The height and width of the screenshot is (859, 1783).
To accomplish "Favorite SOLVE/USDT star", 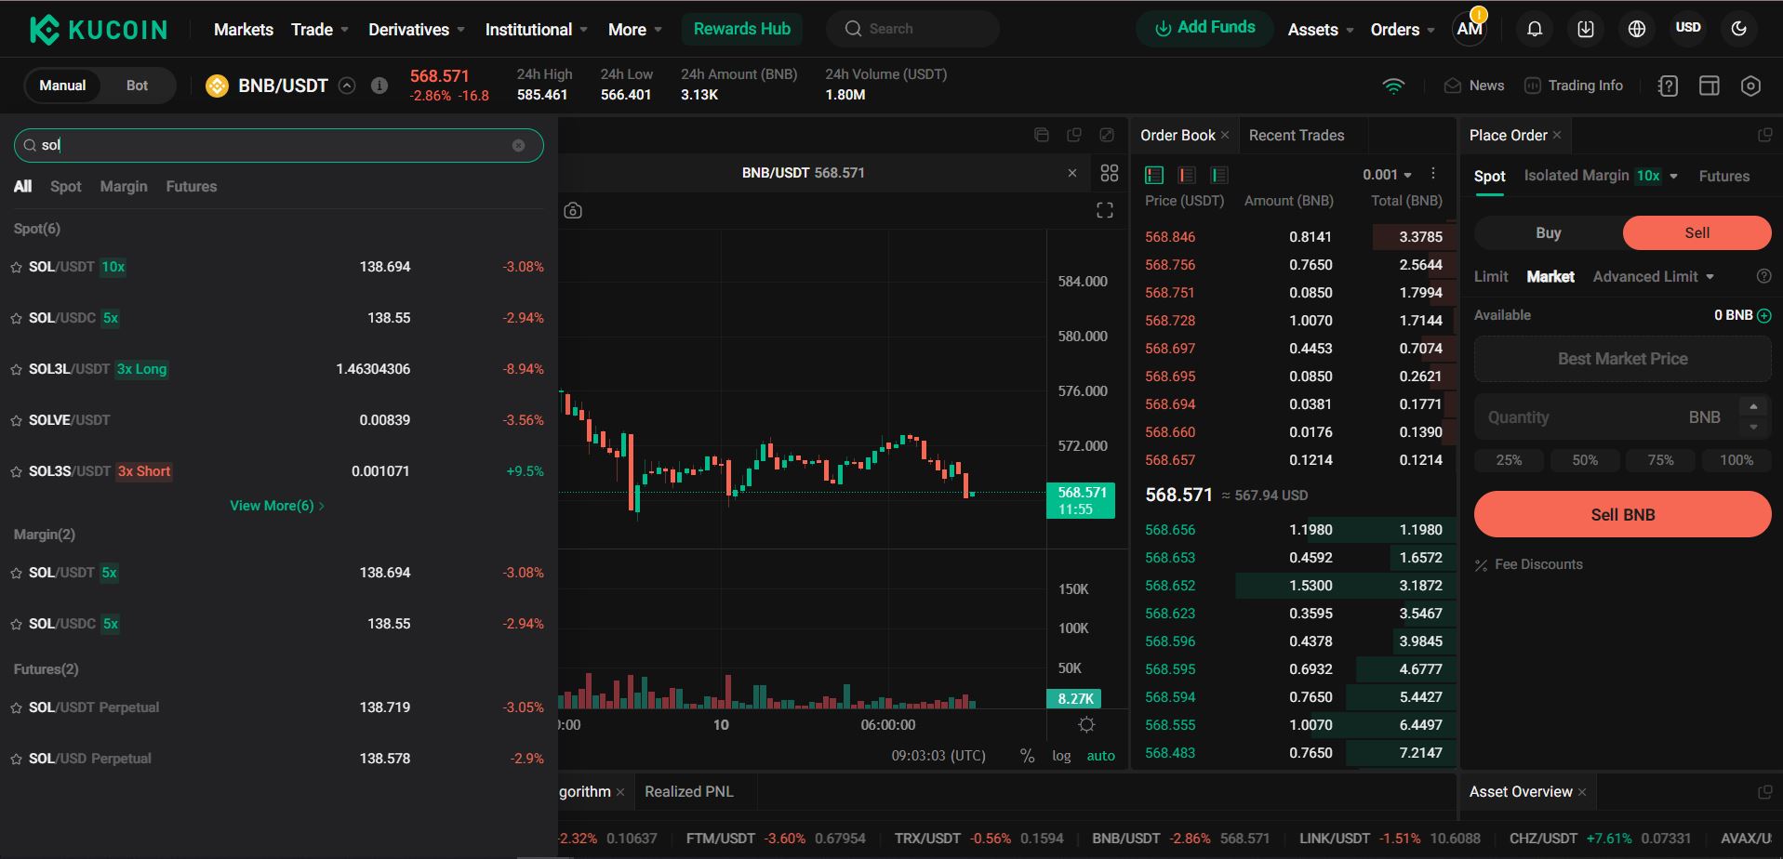I will click(16, 421).
